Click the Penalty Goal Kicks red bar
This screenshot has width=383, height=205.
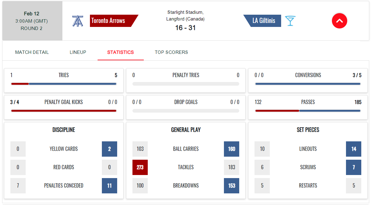[64, 111]
